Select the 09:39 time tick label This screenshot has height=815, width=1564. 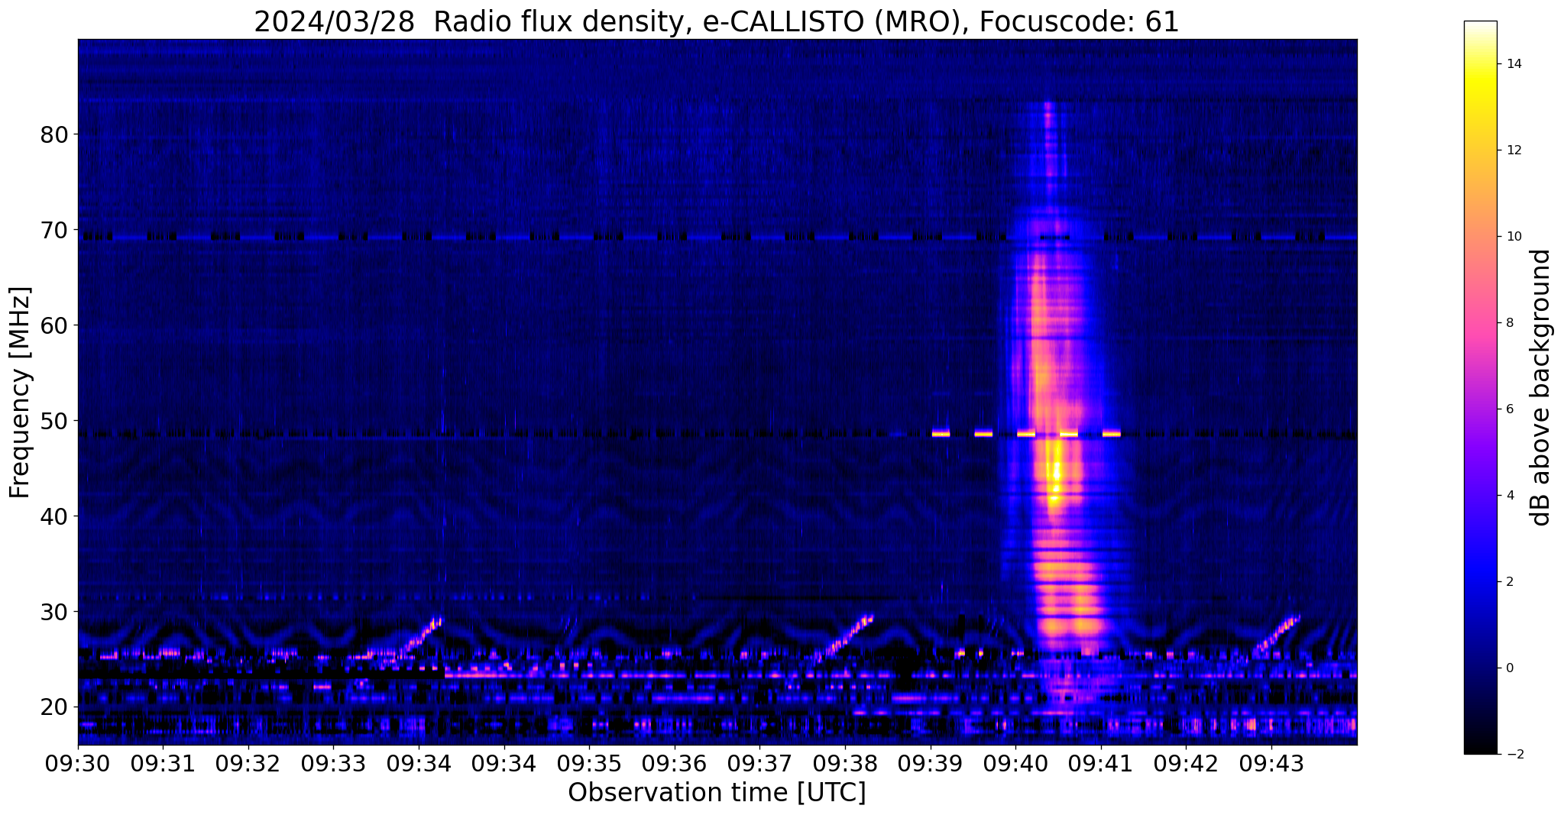pos(930,764)
